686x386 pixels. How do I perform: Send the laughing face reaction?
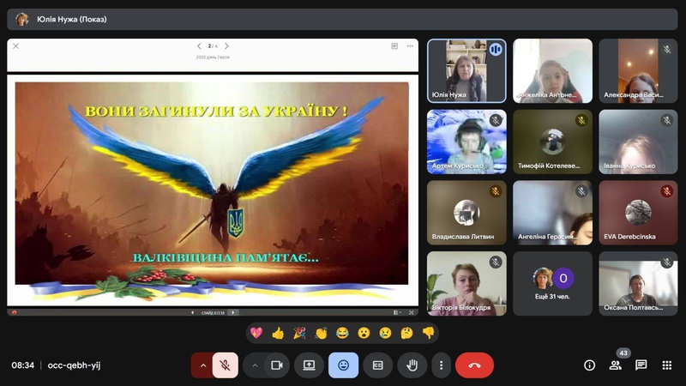(x=342, y=333)
